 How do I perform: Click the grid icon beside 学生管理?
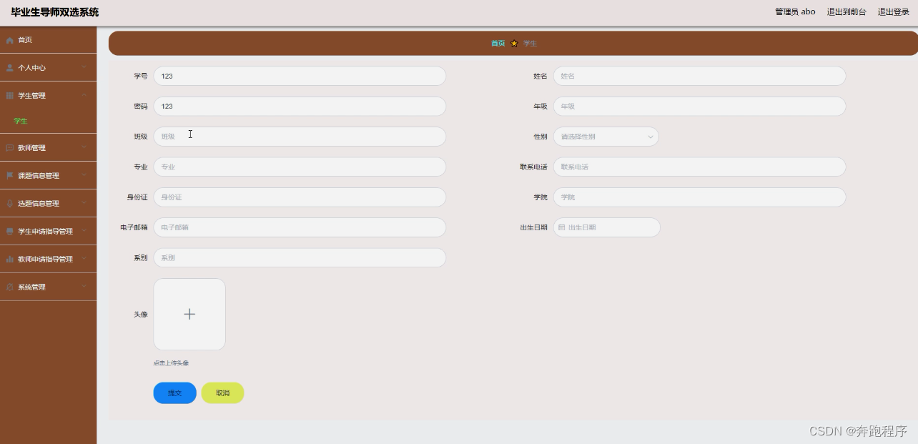pos(10,96)
